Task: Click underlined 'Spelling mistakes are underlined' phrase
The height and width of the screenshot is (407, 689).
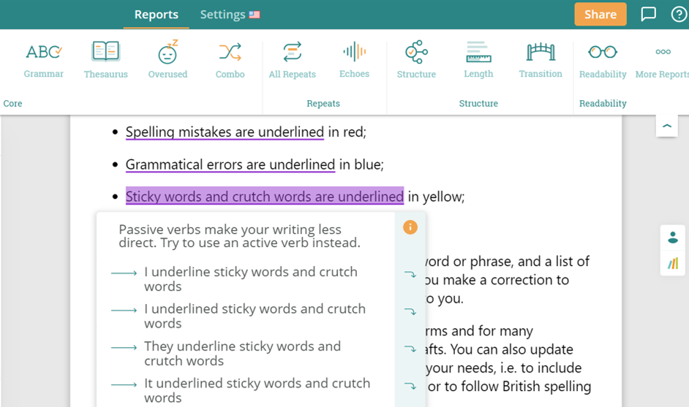Action: [225, 132]
